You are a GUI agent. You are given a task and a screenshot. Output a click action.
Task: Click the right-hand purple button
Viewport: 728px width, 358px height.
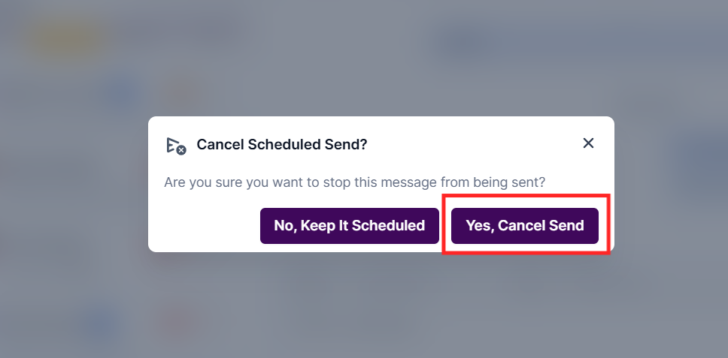point(524,226)
